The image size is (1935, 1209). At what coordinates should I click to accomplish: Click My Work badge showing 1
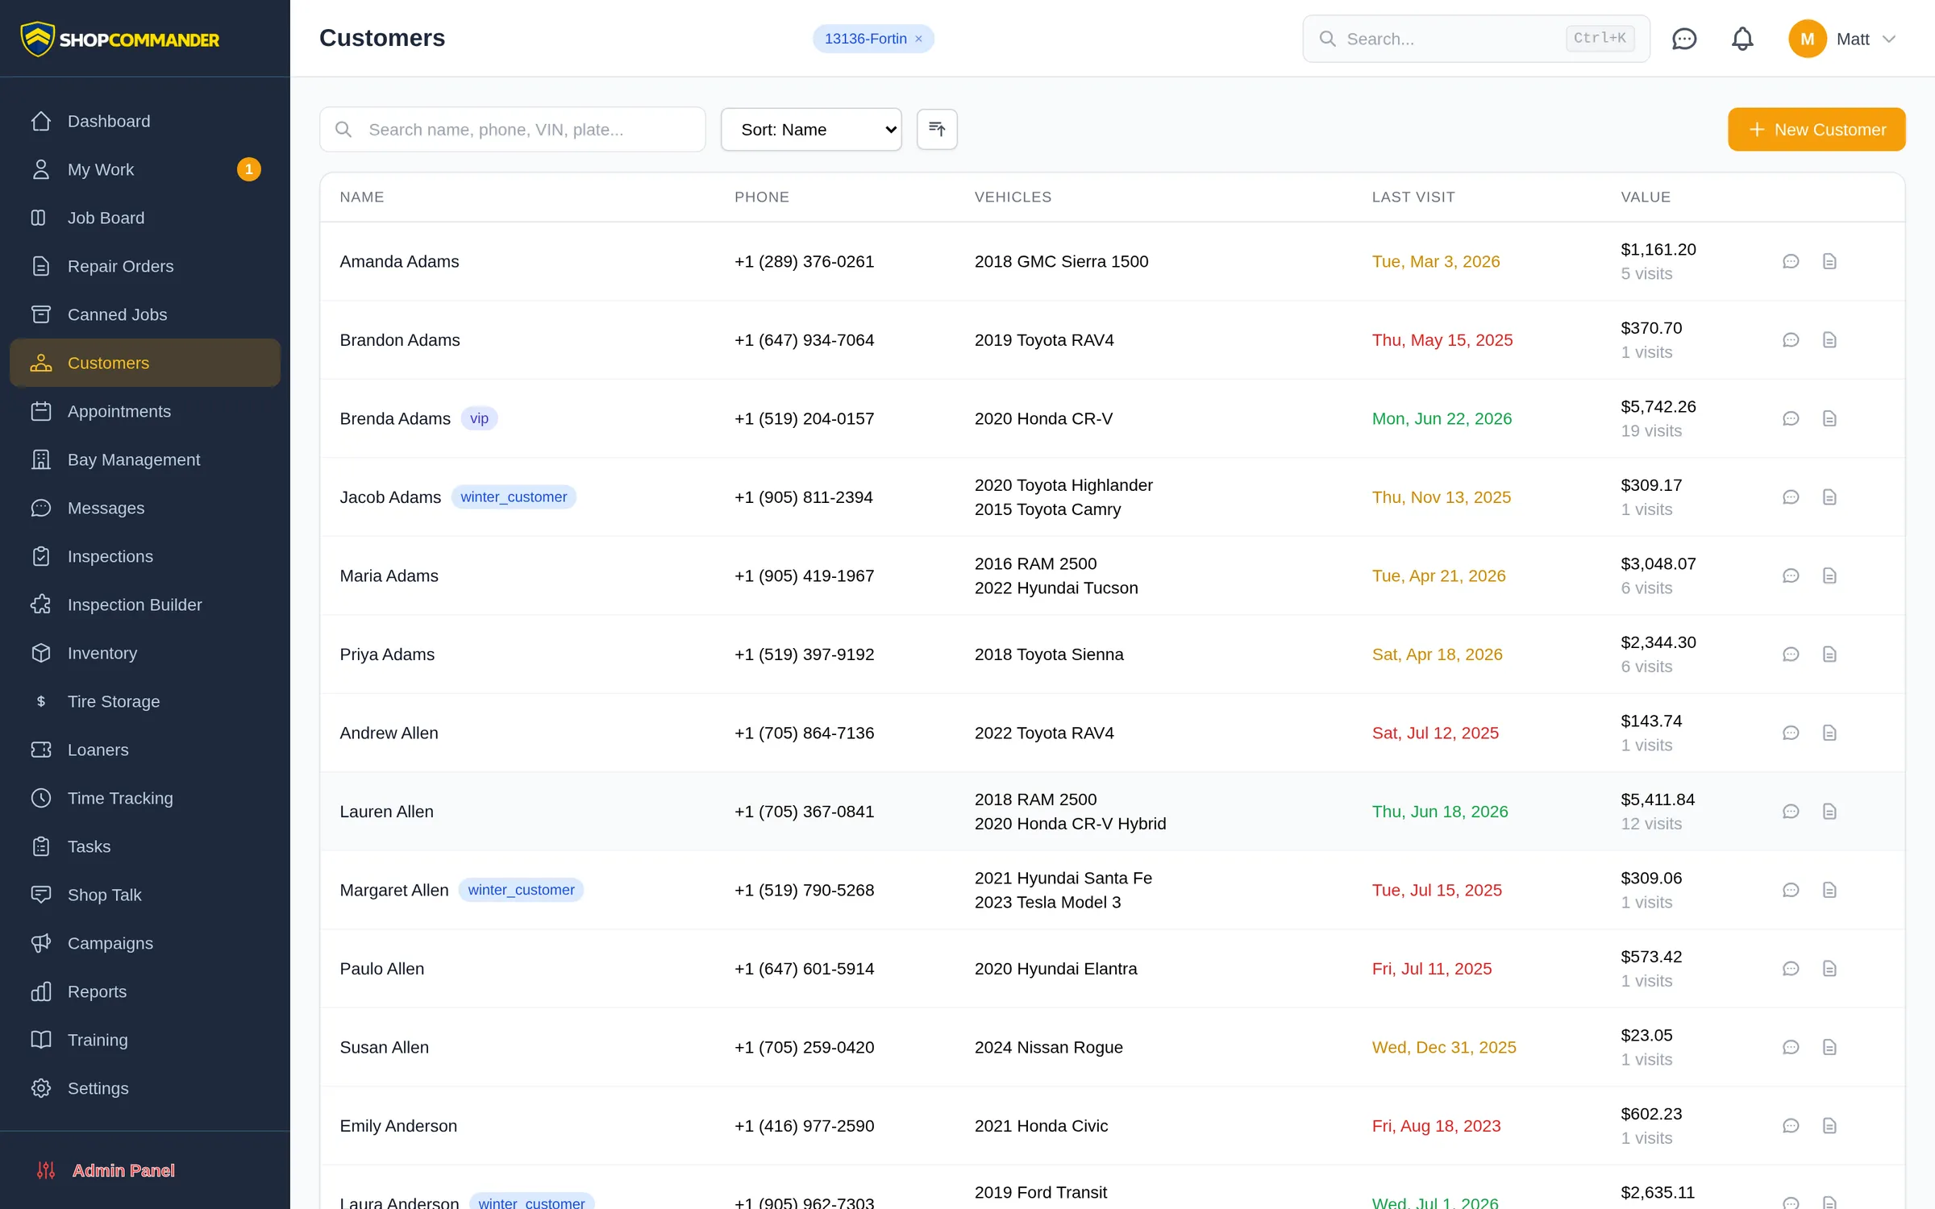click(249, 169)
